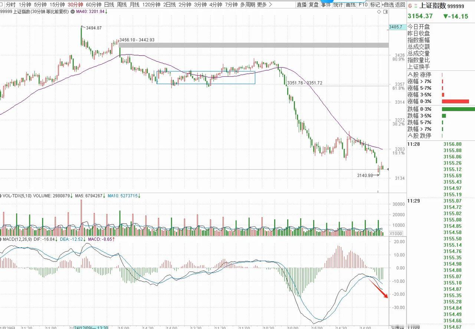
Task: Open the 日线 daily chart
Action: click(109, 4)
